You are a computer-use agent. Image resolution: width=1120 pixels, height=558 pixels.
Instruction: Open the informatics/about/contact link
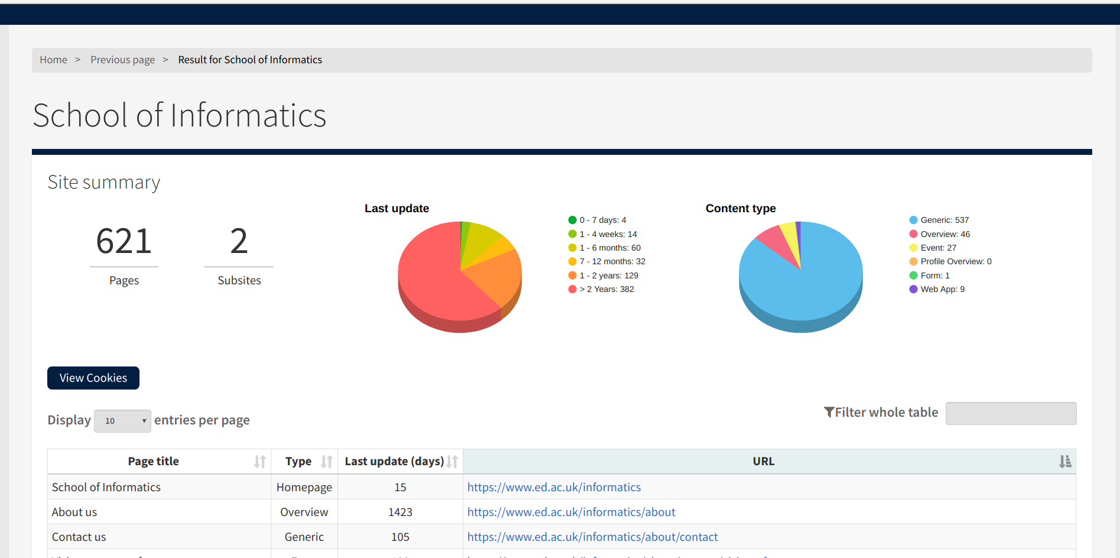click(592, 537)
